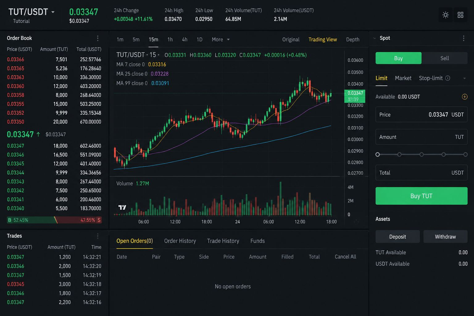Viewport: 474px width, 316px height.
Task: Click the Price input field
Action: click(x=422, y=114)
